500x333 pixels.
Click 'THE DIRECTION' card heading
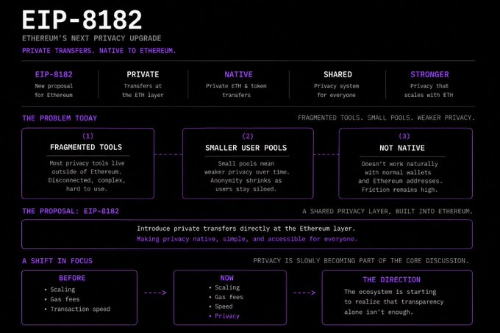[391, 280]
